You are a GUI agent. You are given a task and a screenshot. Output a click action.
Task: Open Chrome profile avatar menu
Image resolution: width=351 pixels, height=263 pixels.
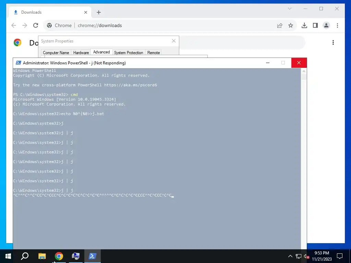(x=326, y=25)
